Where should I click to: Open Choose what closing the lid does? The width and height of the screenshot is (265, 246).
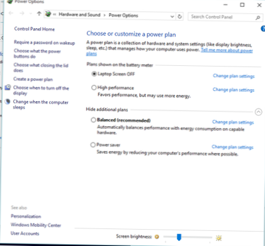41,68
